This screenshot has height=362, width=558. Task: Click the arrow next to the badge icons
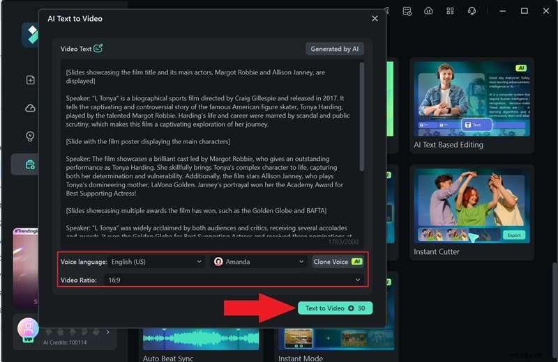[108, 332]
